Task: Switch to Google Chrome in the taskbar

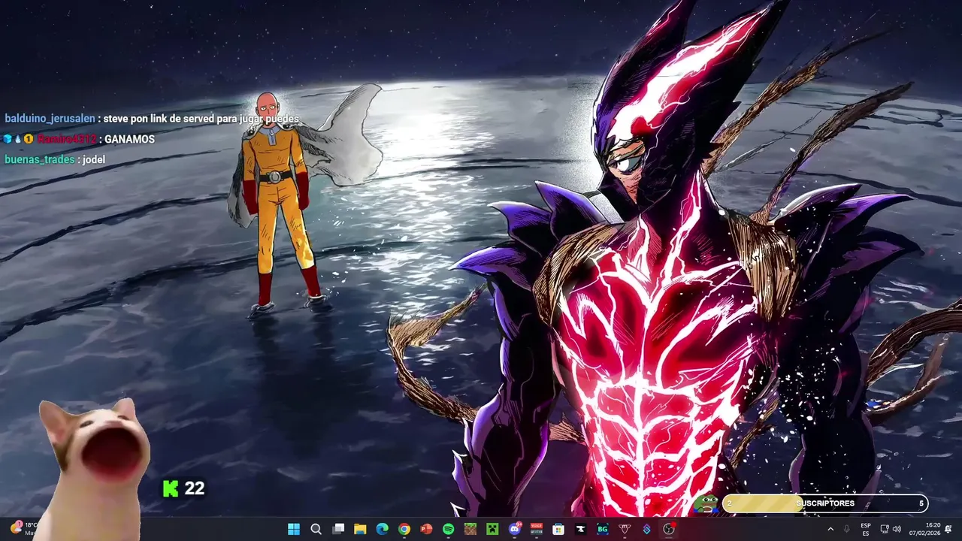Action: pyautogui.click(x=404, y=529)
